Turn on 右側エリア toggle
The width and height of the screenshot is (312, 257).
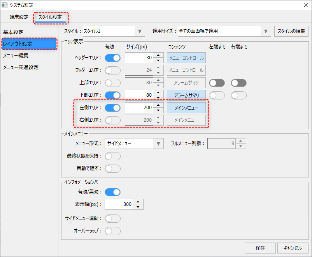(x=112, y=120)
